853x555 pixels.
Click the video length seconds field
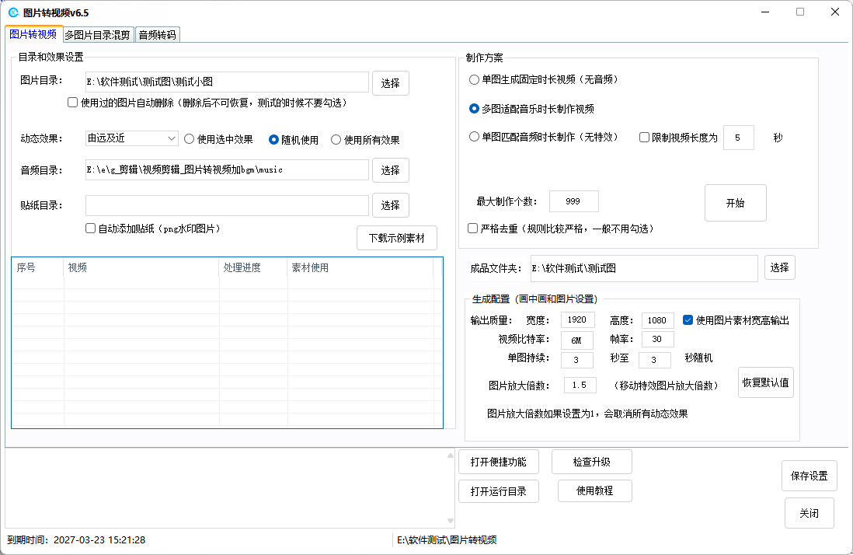[x=739, y=138]
